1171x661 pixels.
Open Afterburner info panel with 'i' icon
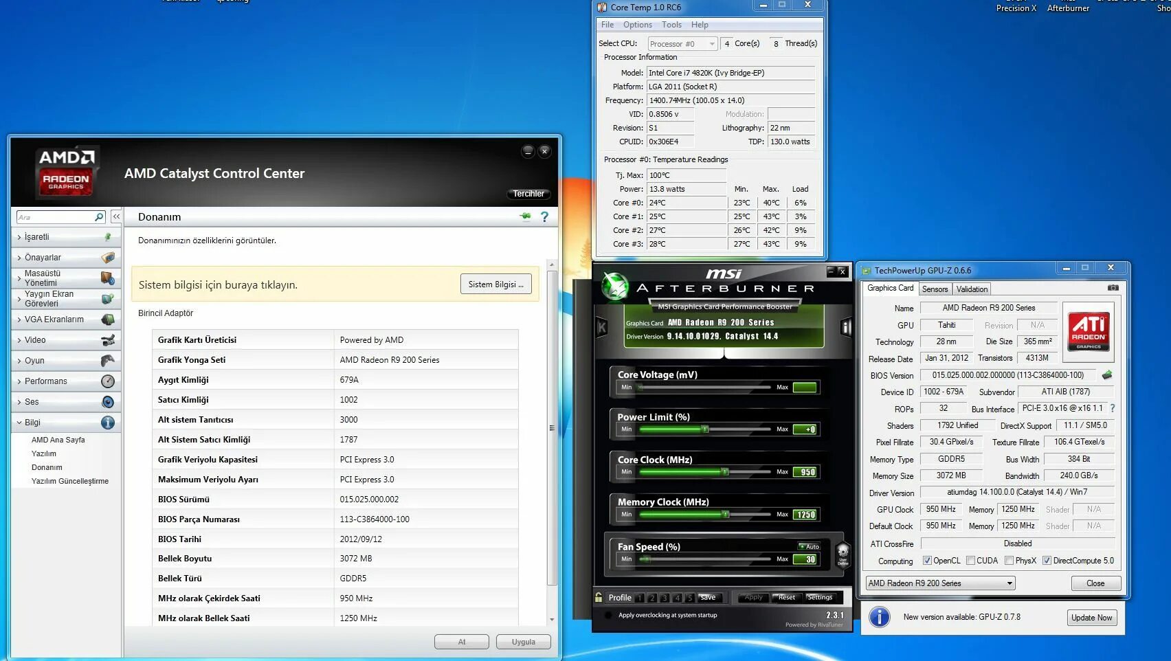coord(847,328)
